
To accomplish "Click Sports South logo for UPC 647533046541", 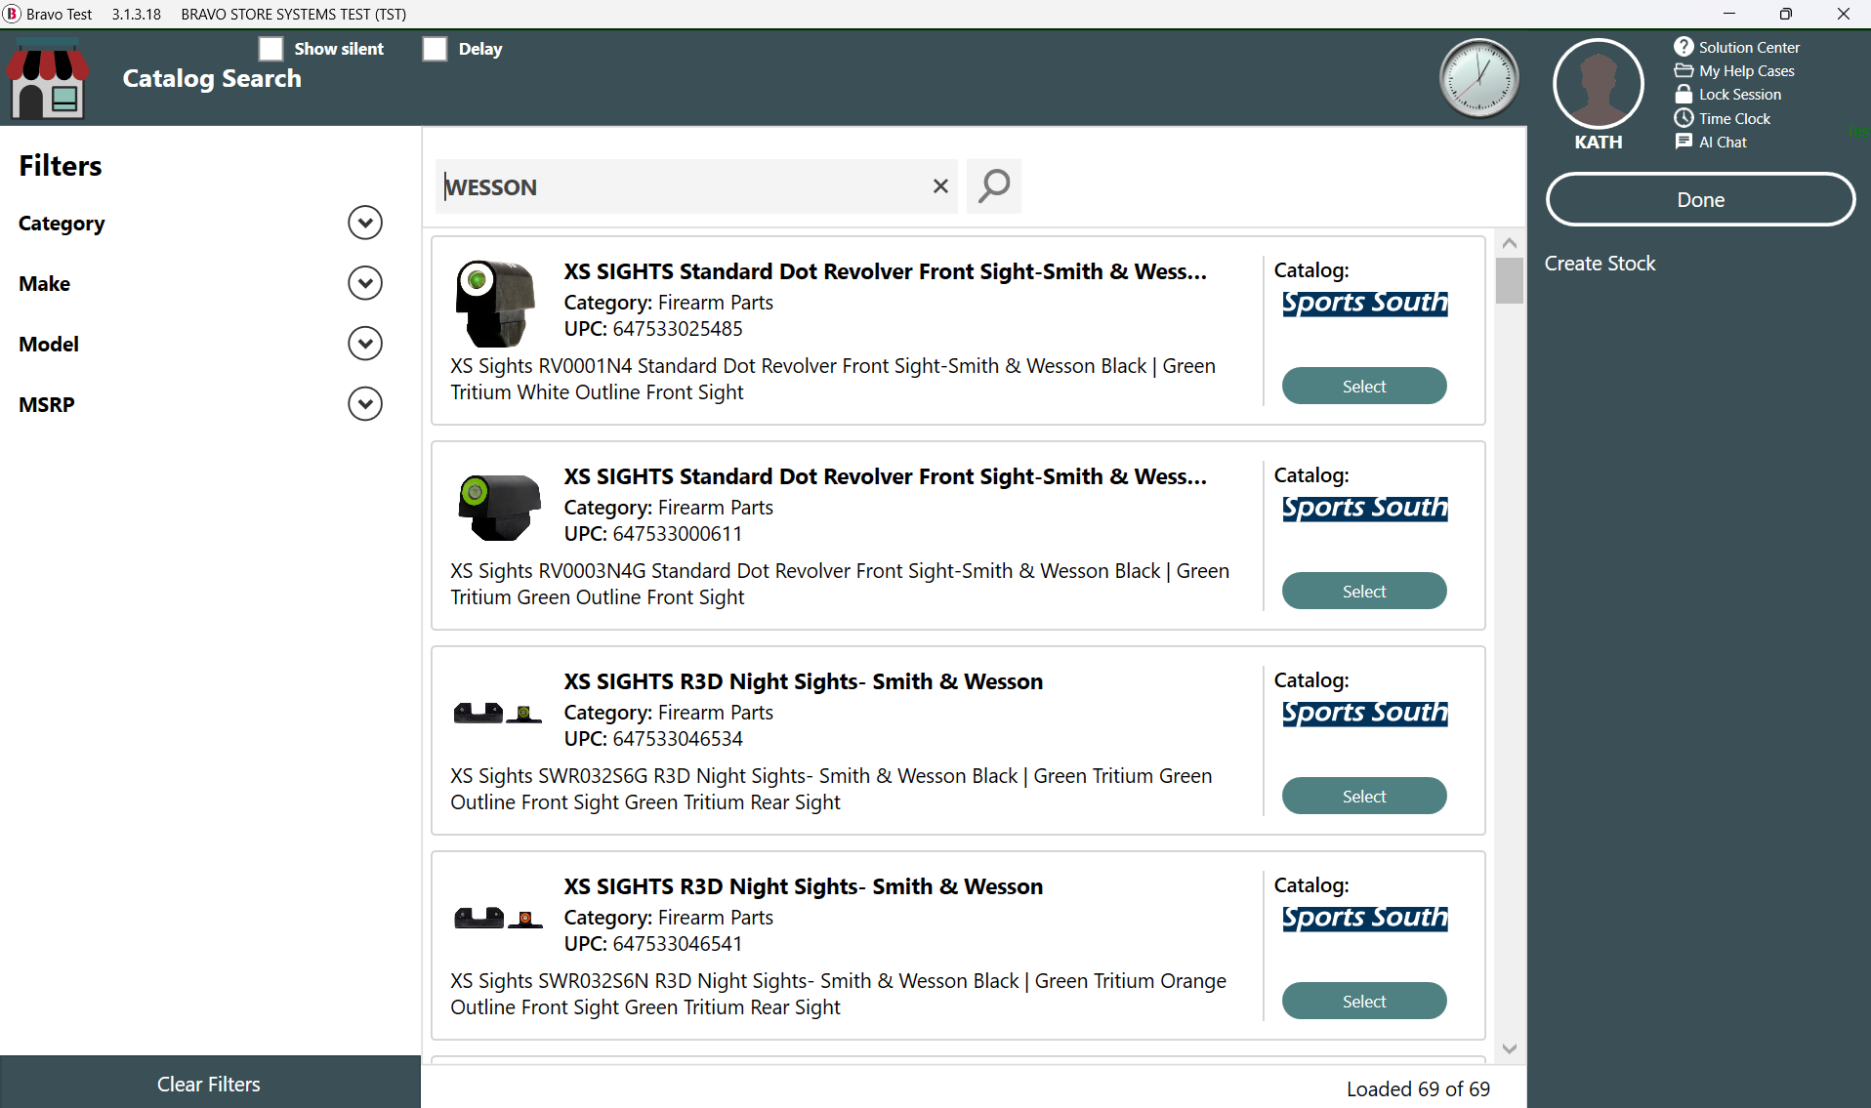I will click(x=1364, y=919).
